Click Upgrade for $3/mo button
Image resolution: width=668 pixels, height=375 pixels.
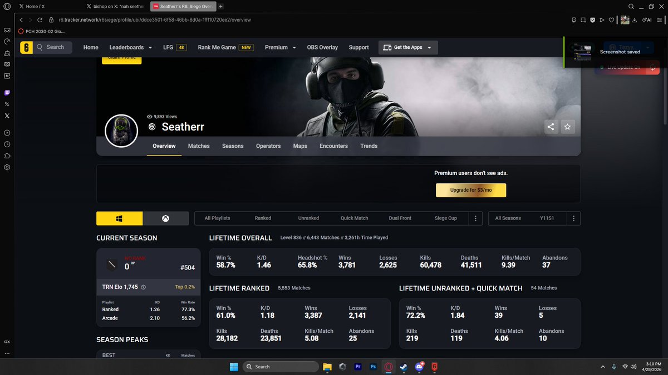tap(471, 191)
